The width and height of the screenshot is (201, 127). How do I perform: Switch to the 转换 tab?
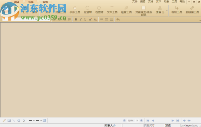tap(31, 2)
